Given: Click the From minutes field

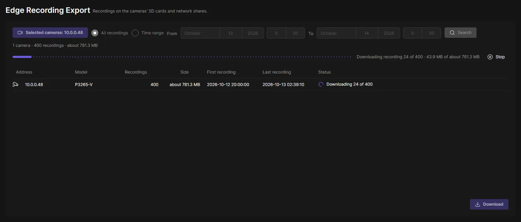Looking at the screenshot, I should (295, 33).
